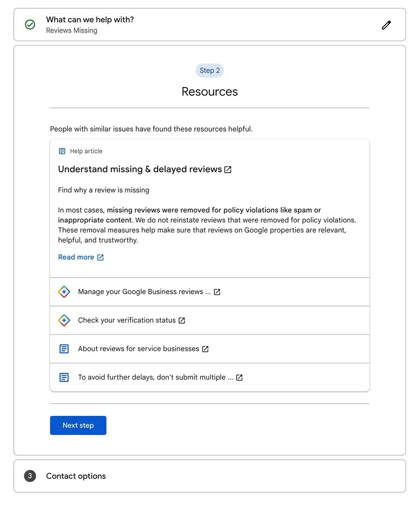Click the Help article document icon
418x507 pixels.
tap(62, 151)
